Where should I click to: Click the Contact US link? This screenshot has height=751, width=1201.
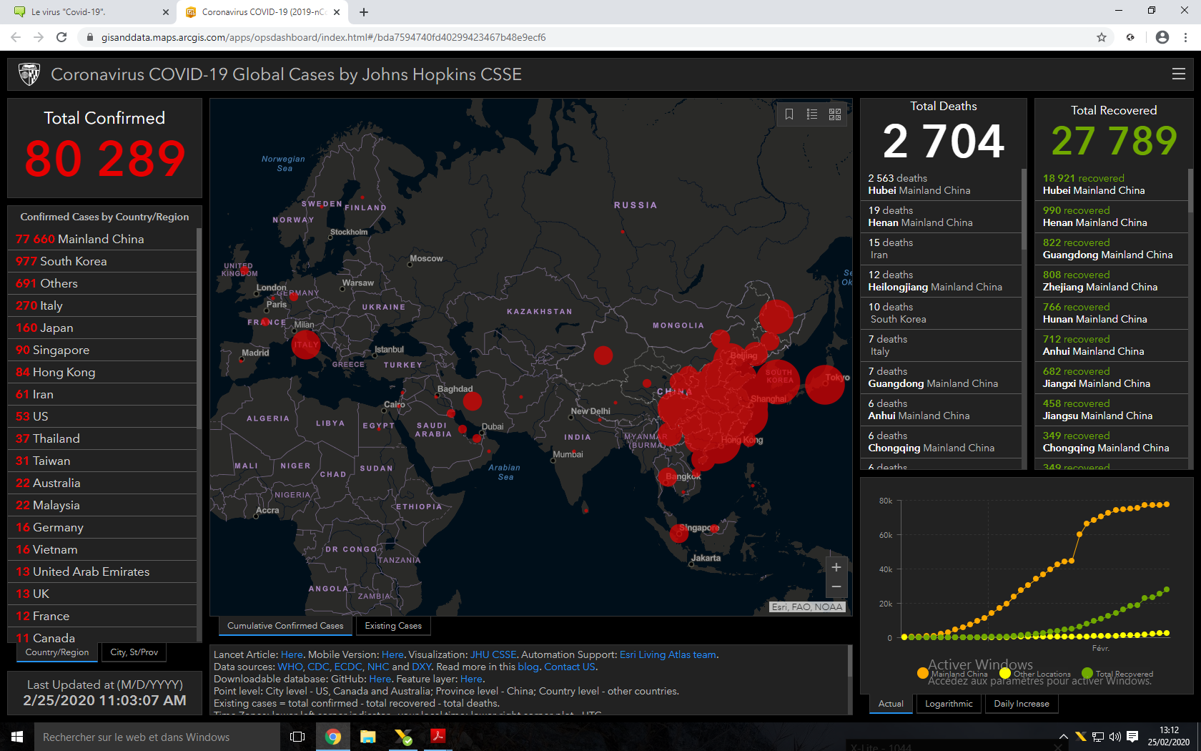tap(570, 667)
